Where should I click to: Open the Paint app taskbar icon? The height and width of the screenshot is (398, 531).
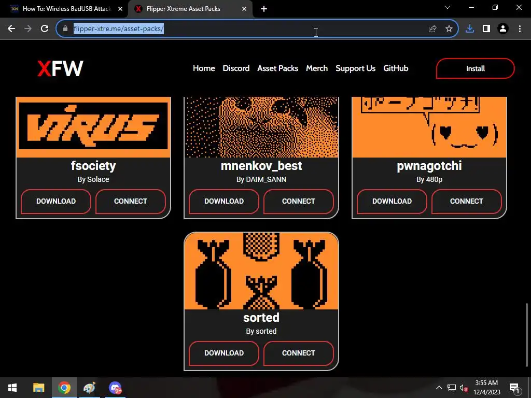coord(89,388)
